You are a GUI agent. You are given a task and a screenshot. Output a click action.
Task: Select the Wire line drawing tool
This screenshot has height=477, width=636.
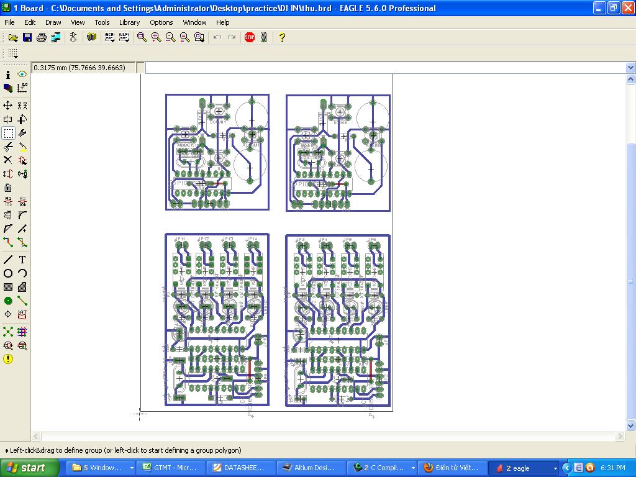pos(7,260)
